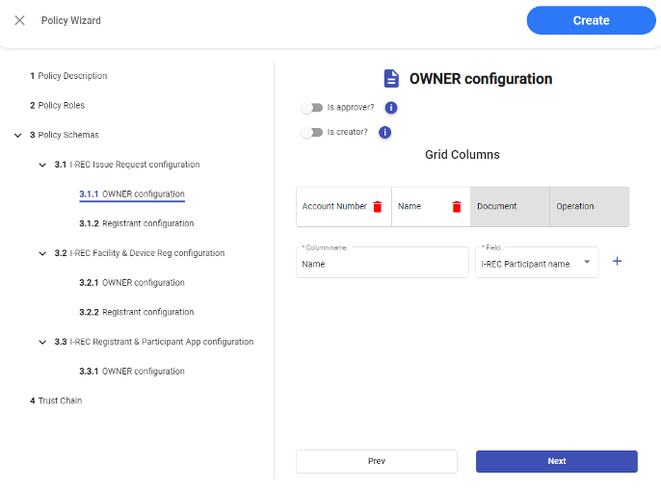Collapse the Policy Schemas section
This screenshot has width=661, height=489.
coord(18,136)
